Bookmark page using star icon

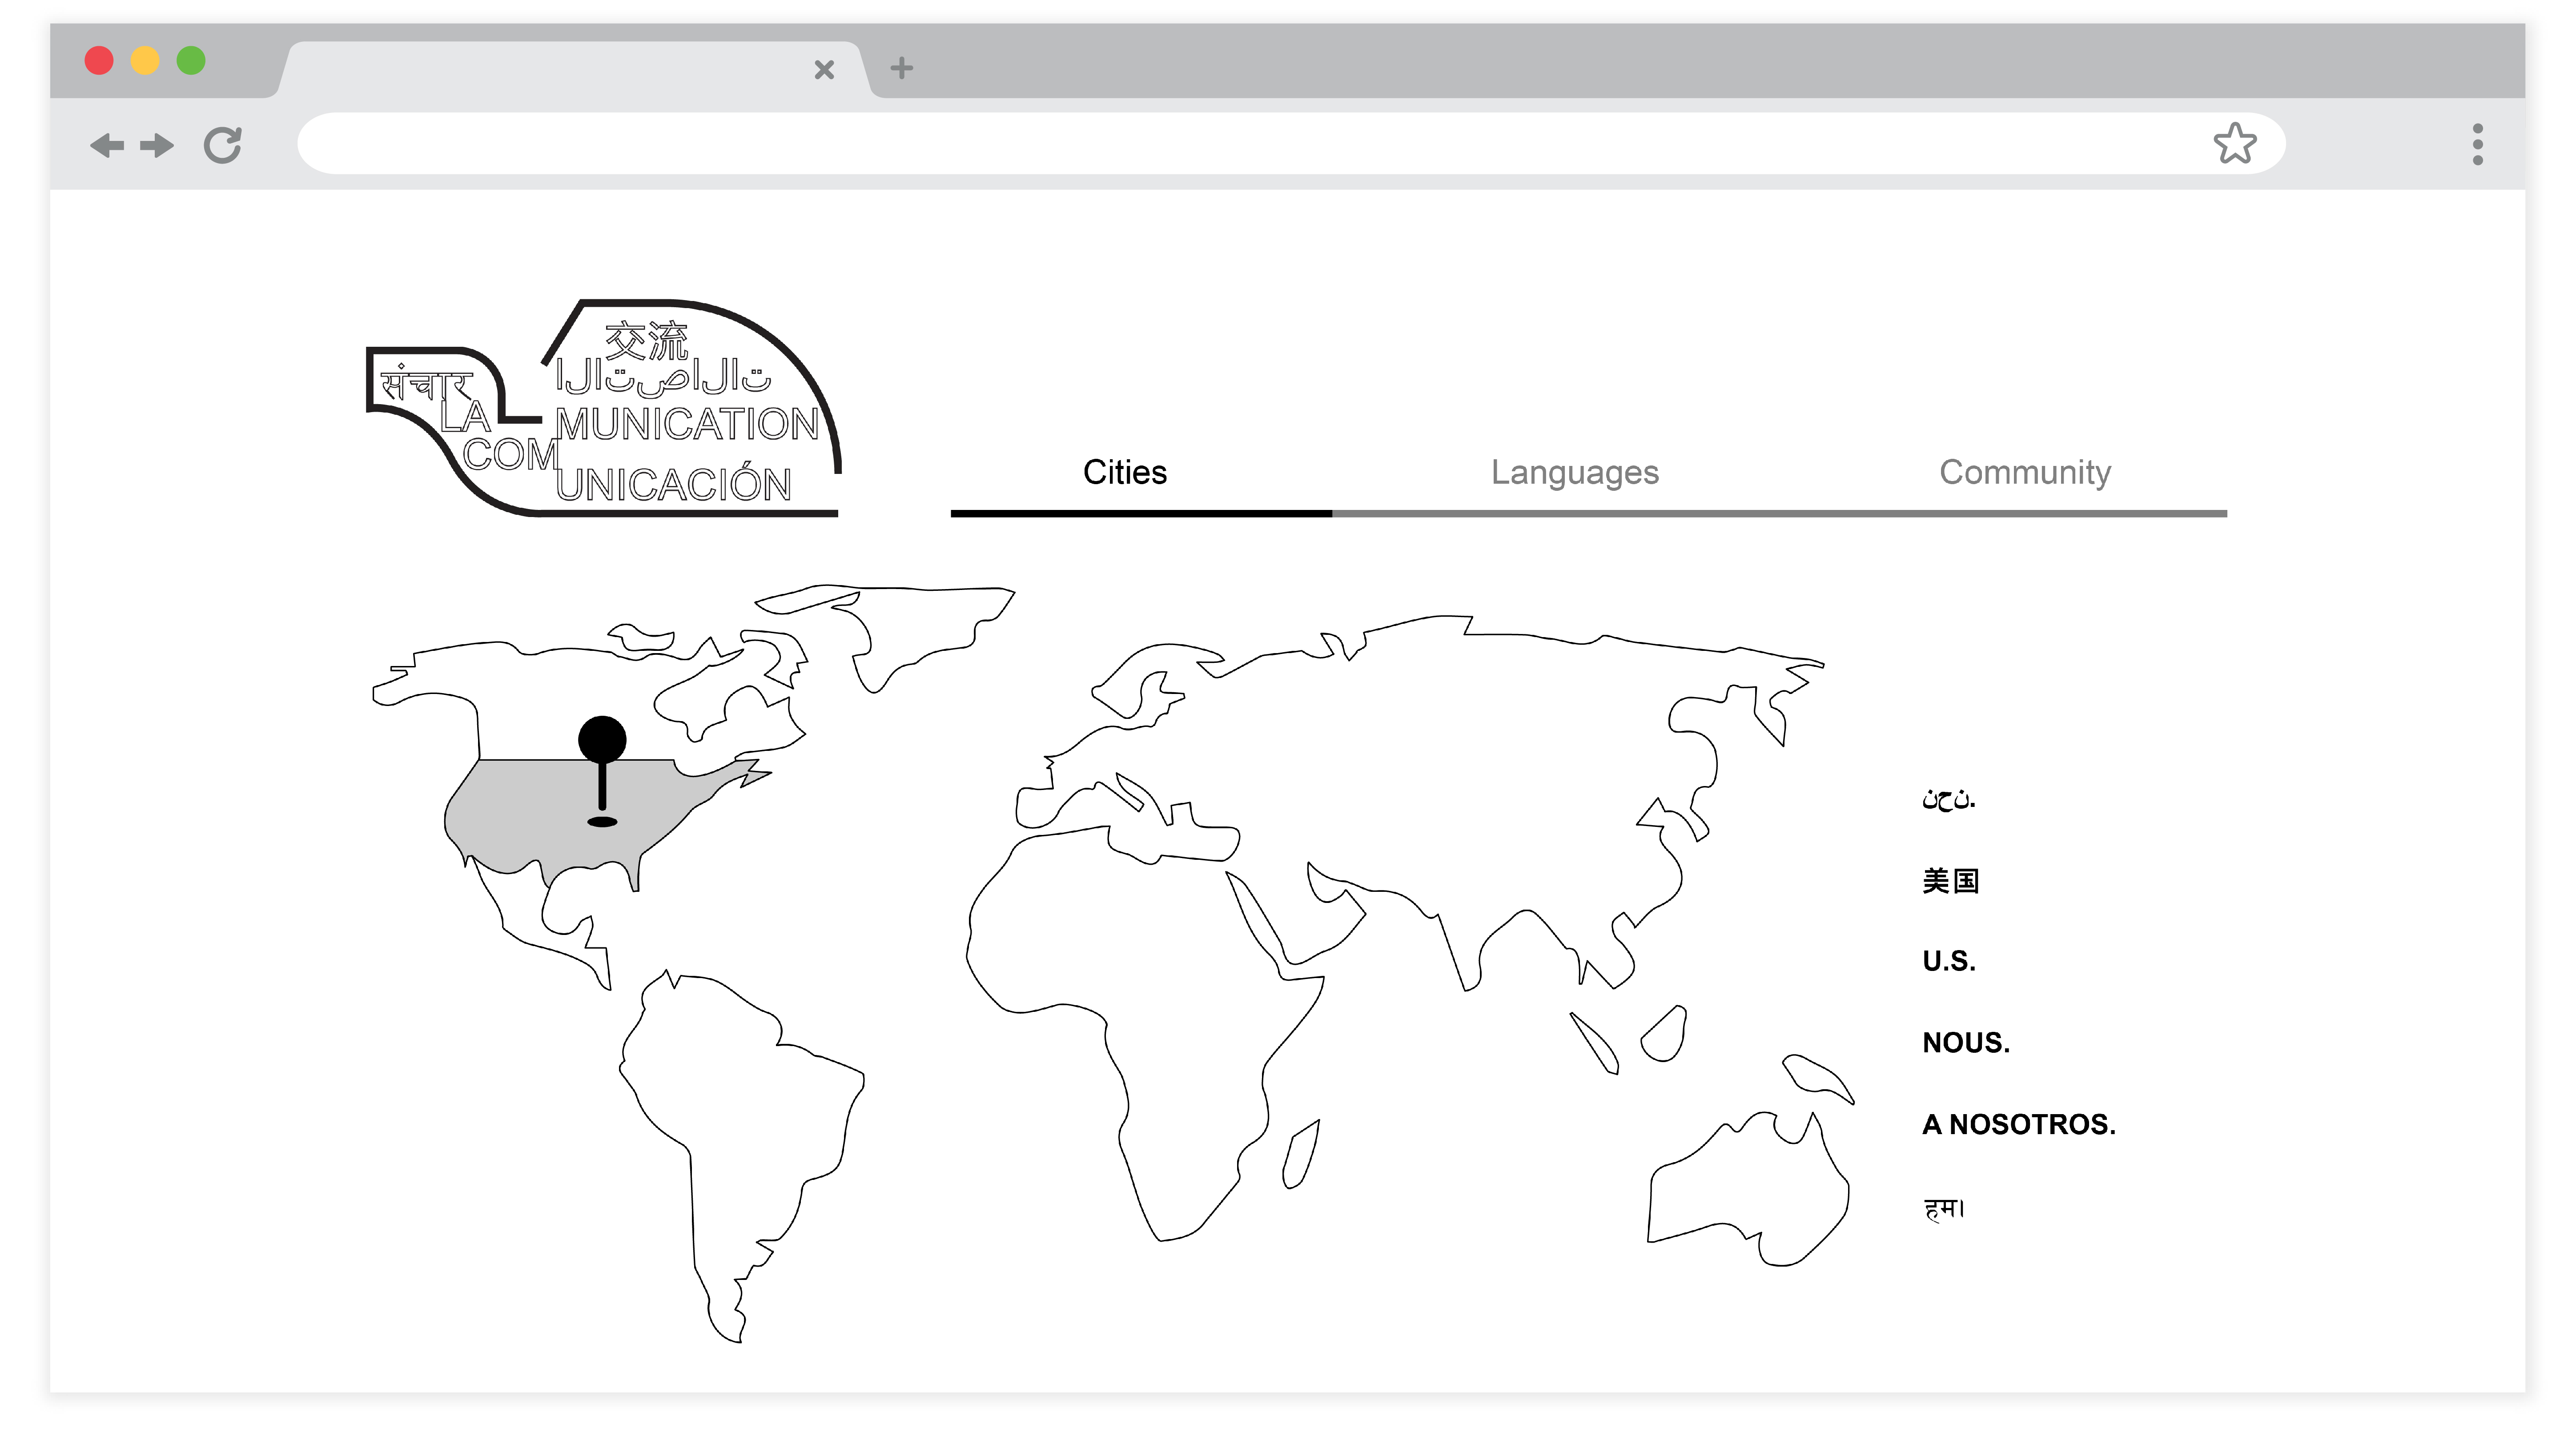2234,144
